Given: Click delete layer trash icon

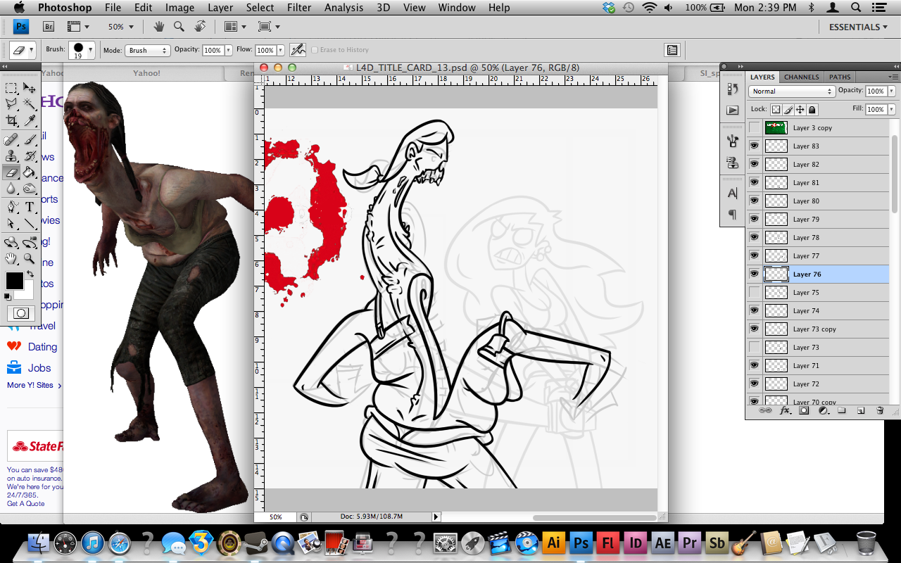Looking at the screenshot, I should 880,410.
